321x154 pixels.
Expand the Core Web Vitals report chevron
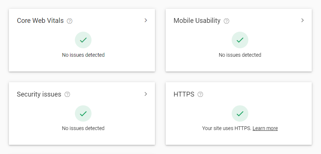146,20
